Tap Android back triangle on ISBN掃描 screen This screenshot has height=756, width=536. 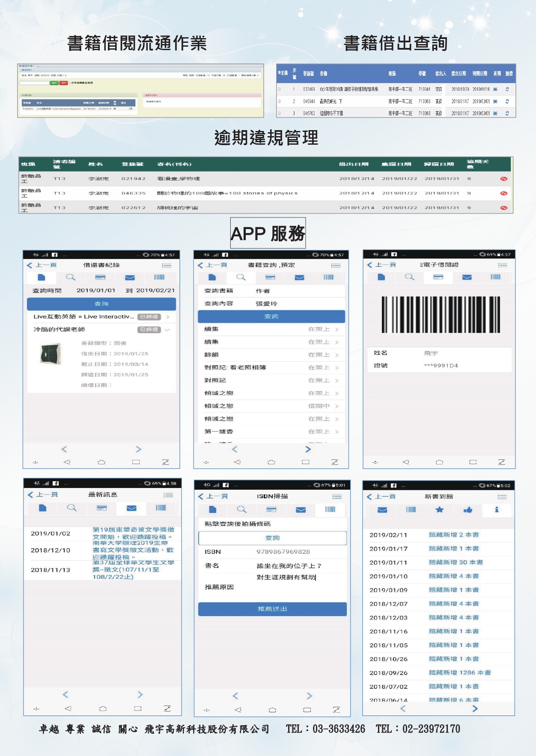(x=238, y=709)
